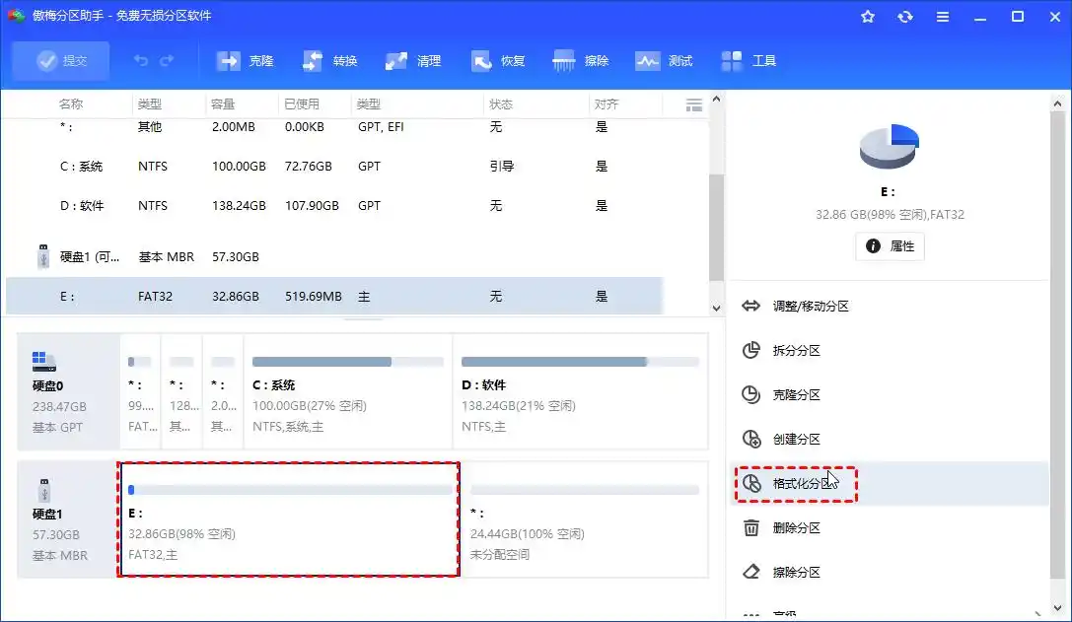Open the list view options beside 对齐 column

coord(693,104)
